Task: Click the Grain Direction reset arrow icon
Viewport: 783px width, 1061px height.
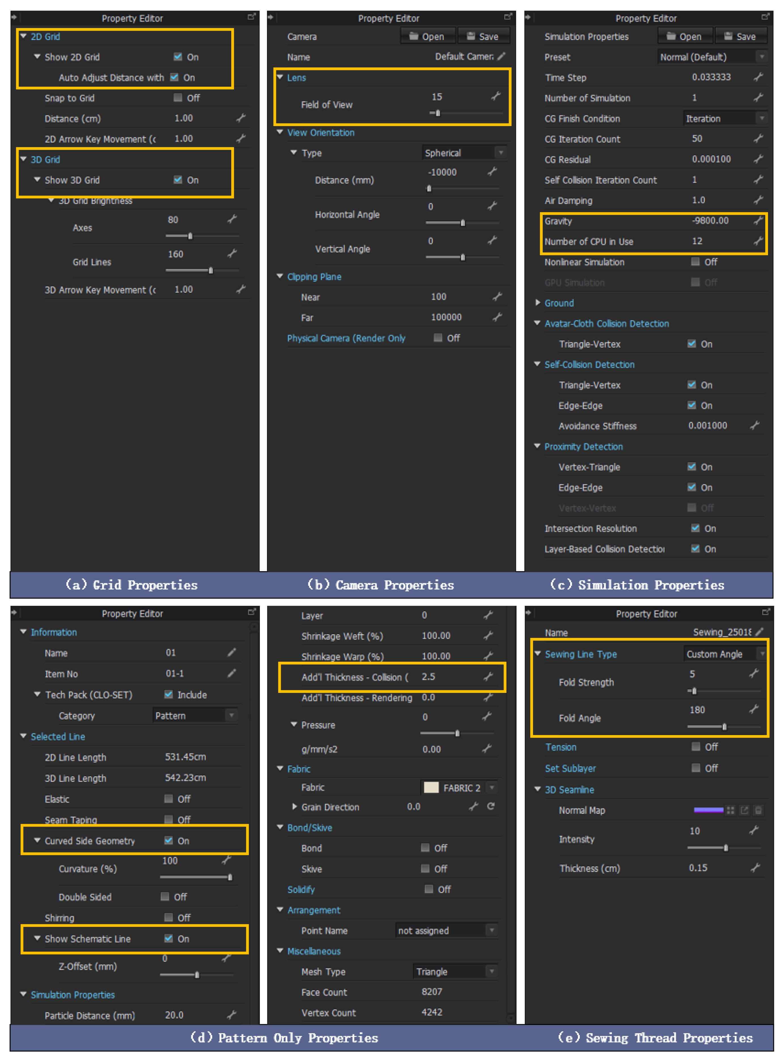Action: click(491, 806)
